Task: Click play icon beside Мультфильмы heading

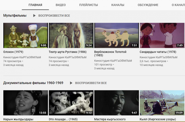Action: point(34,16)
